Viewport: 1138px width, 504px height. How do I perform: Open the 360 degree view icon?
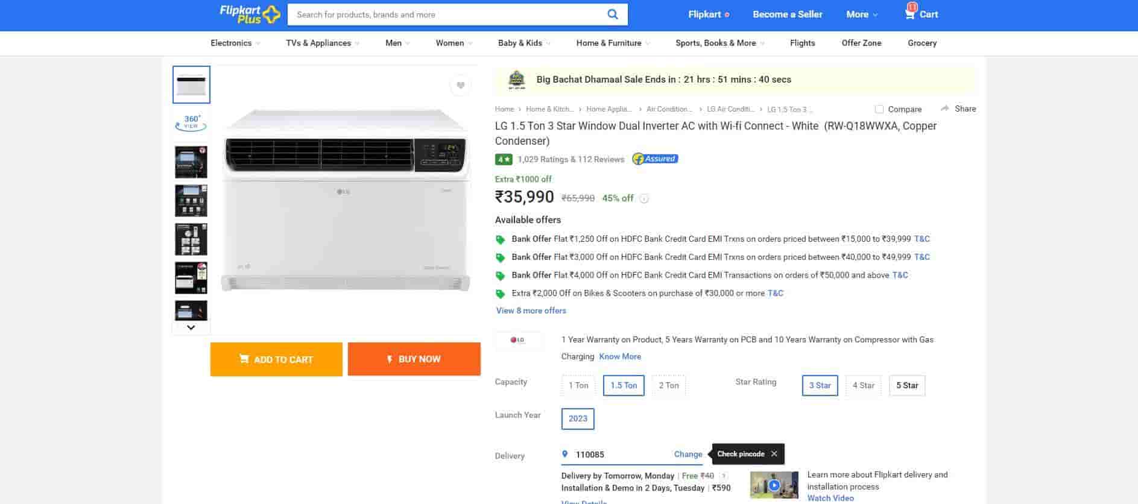[191, 123]
